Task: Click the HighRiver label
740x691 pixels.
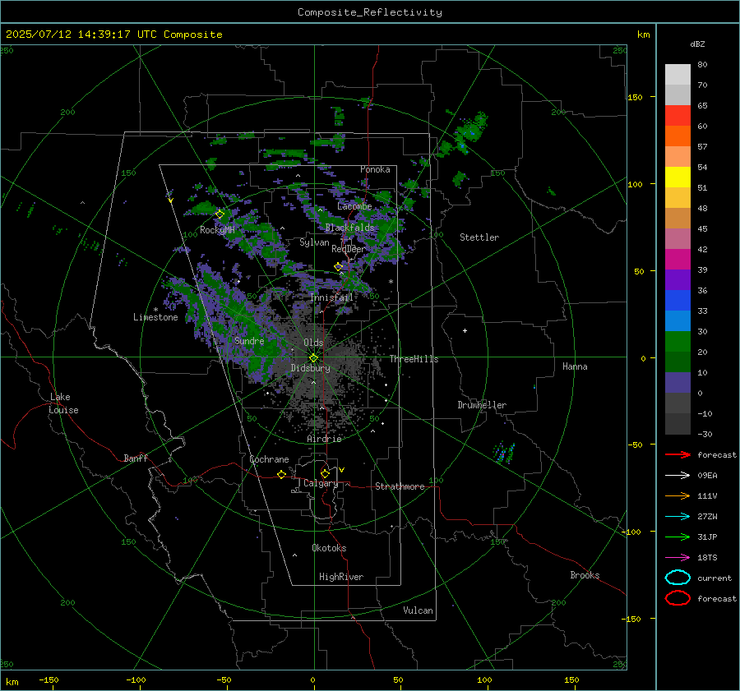Action: click(341, 577)
